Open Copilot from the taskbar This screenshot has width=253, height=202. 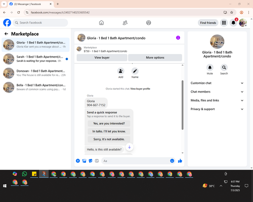click(15, 174)
